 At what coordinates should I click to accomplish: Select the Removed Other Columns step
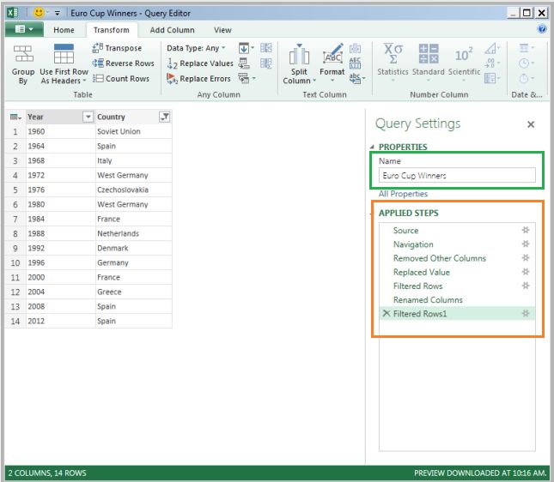click(x=439, y=258)
